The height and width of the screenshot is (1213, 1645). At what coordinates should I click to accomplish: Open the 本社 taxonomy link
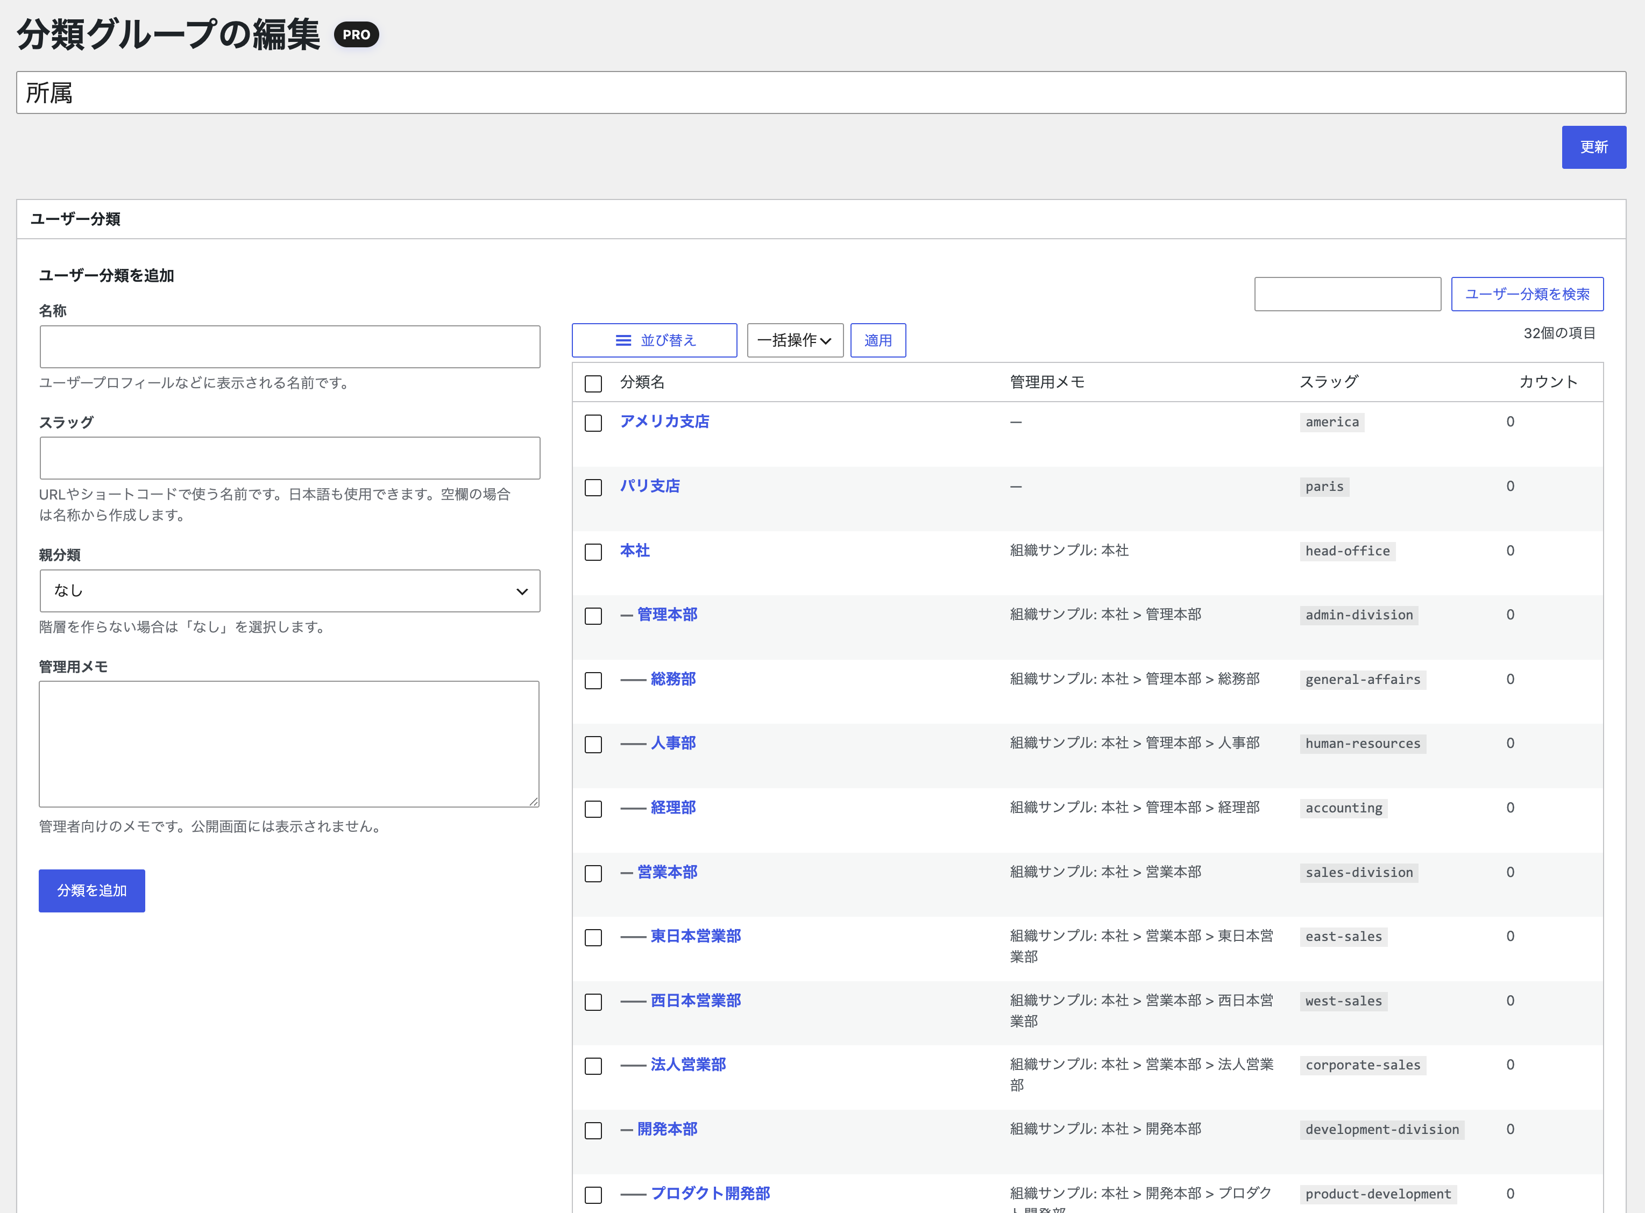[635, 551]
